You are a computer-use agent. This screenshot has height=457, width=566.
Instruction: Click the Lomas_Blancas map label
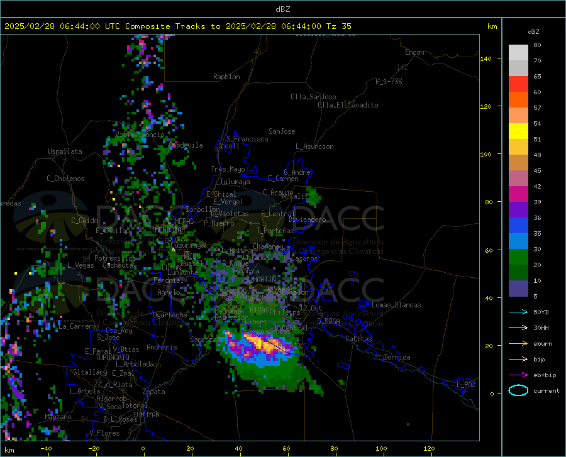pyautogui.click(x=396, y=305)
